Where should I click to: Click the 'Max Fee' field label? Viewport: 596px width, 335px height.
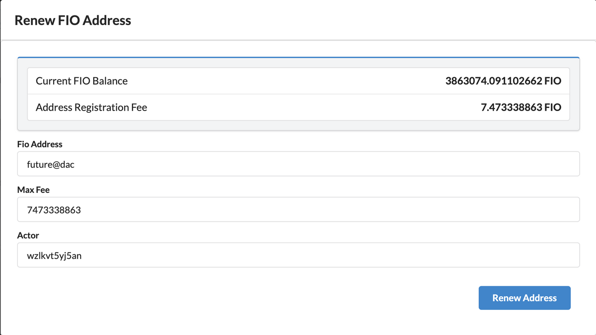click(33, 190)
